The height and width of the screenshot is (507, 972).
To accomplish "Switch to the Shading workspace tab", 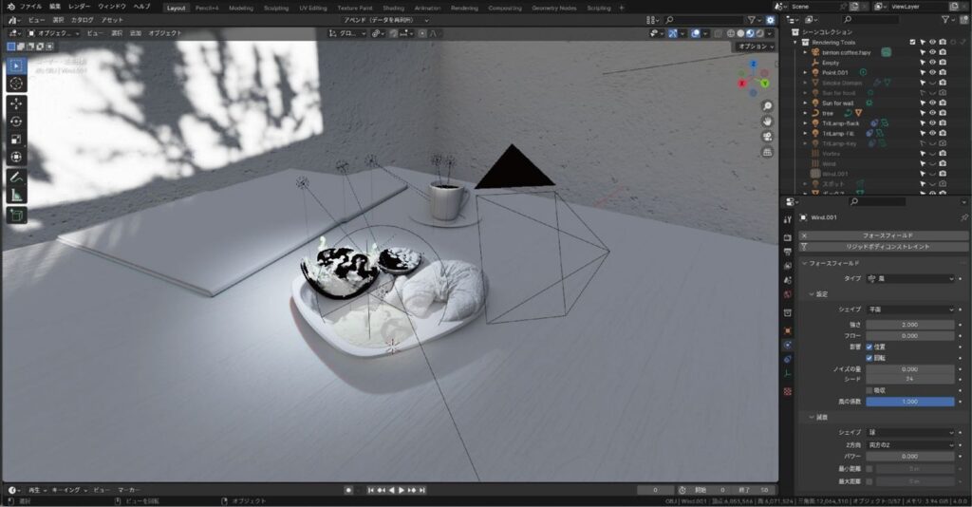I will pos(393,8).
